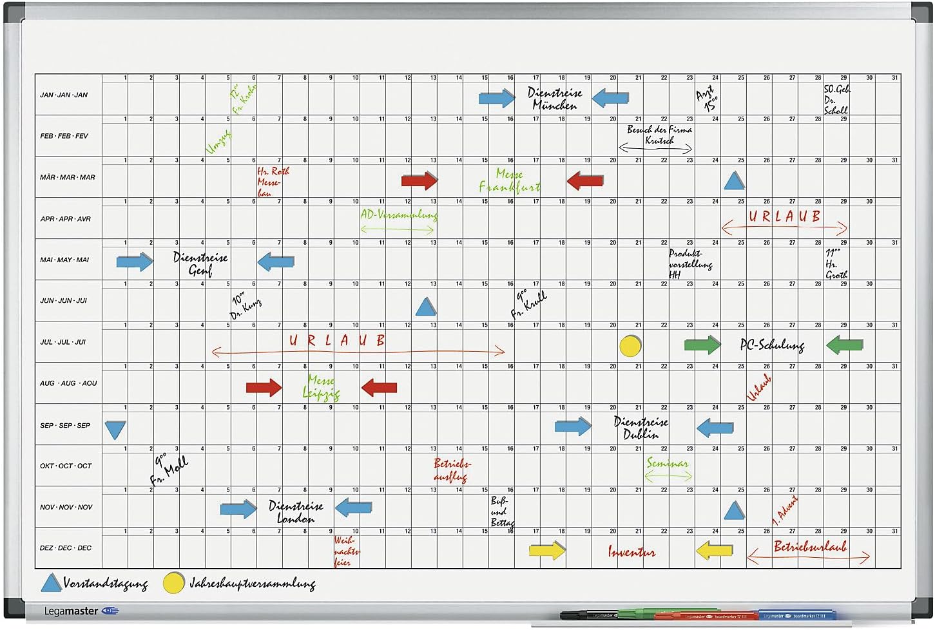Viewport: 935px width, 630px height.
Task: Click the blue triangle magnet in November
Action: (734, 510)
